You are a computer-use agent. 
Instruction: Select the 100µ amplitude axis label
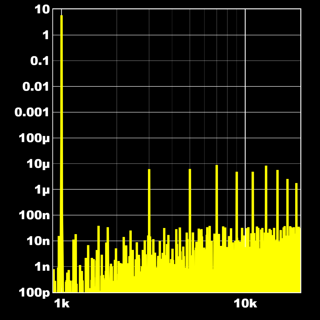coord(34,138)
